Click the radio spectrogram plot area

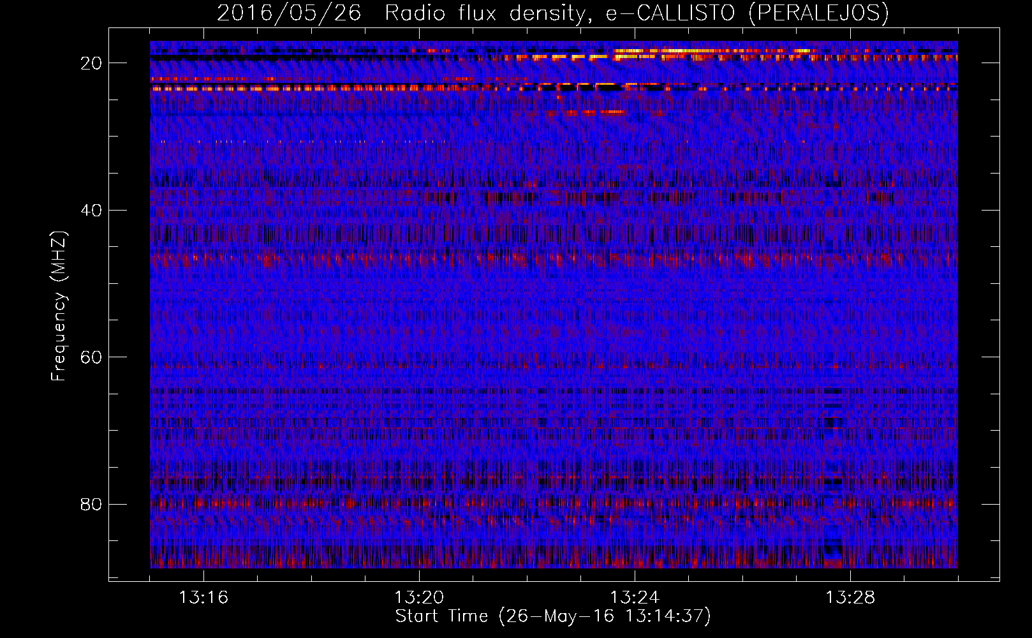pyautogui.click(x=554, y=304)
